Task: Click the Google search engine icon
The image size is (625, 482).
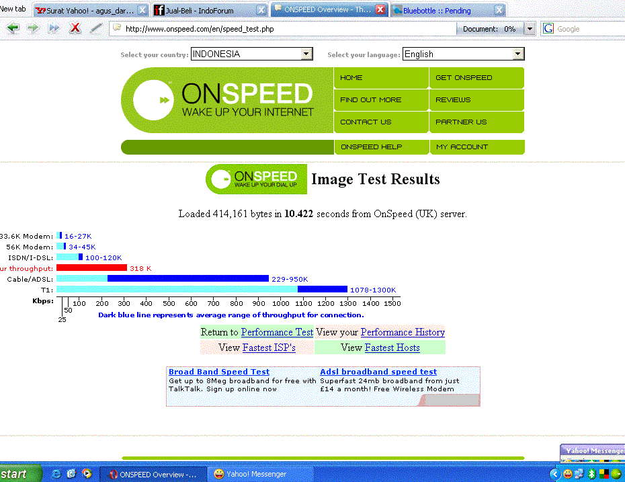Action: [548, 29]
